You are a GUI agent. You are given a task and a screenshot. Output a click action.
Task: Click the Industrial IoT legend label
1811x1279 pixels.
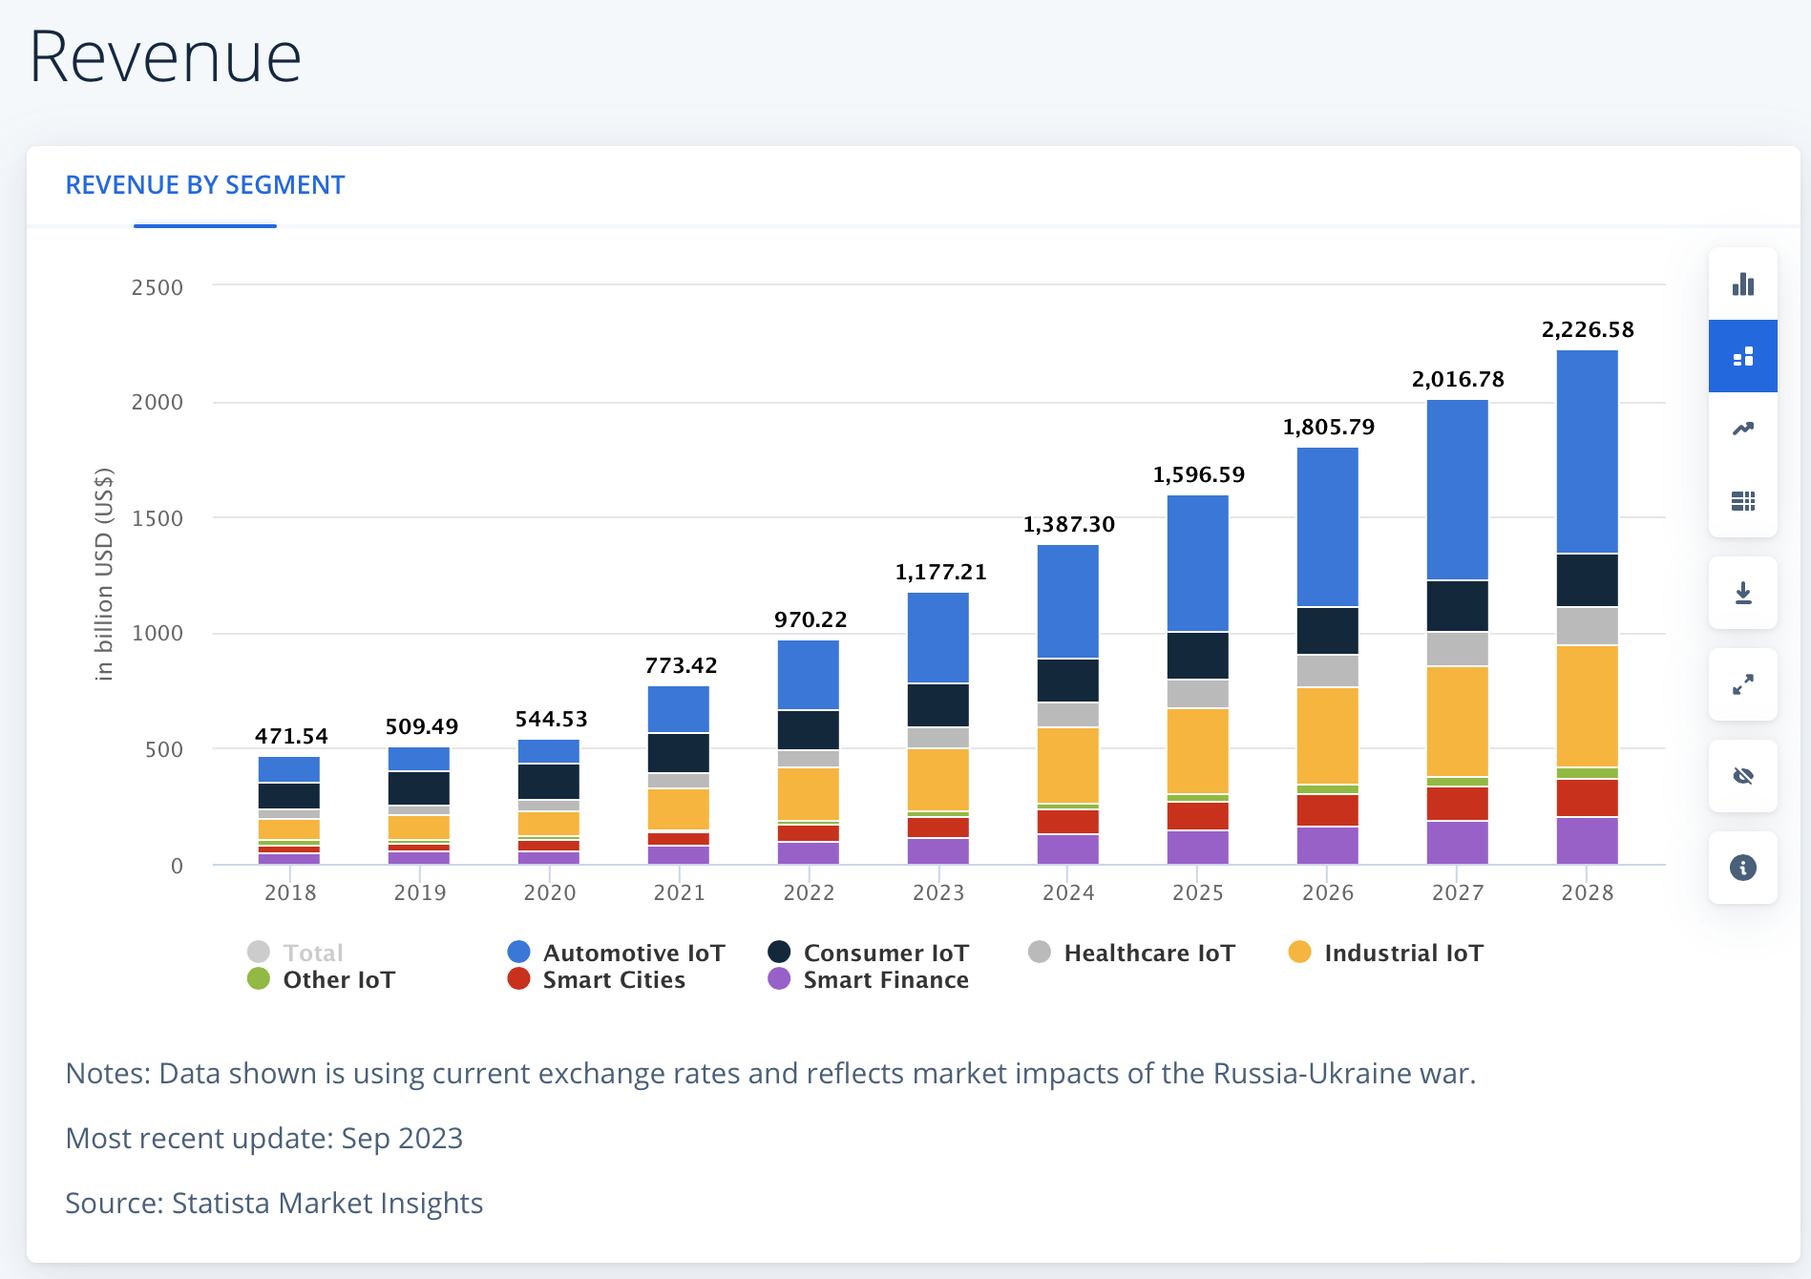click(1403, 953)
